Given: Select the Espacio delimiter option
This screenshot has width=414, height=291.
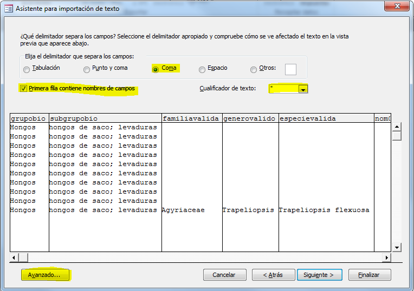Looking at the screenshot, I should 202,69.
